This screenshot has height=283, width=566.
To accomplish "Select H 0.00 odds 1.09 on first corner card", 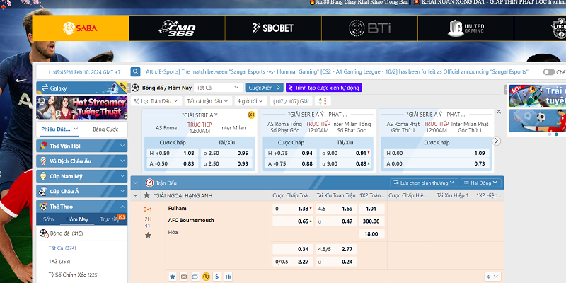I will (x=437, y=153).
